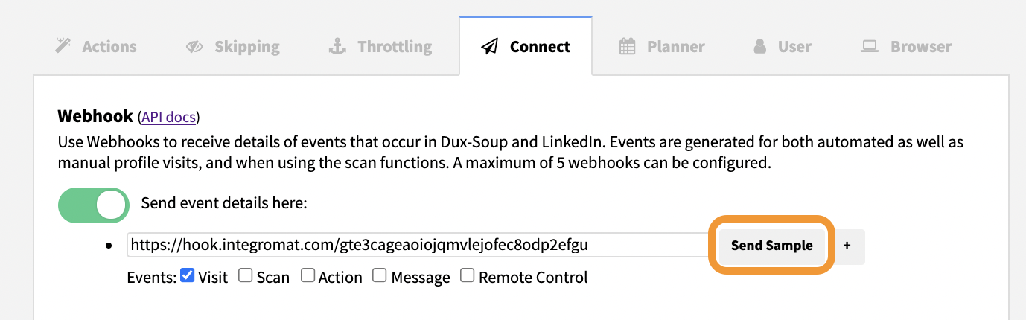Disable the Send event details toggle
This screenshot has width=1026, height=320.
pos(94,205)
